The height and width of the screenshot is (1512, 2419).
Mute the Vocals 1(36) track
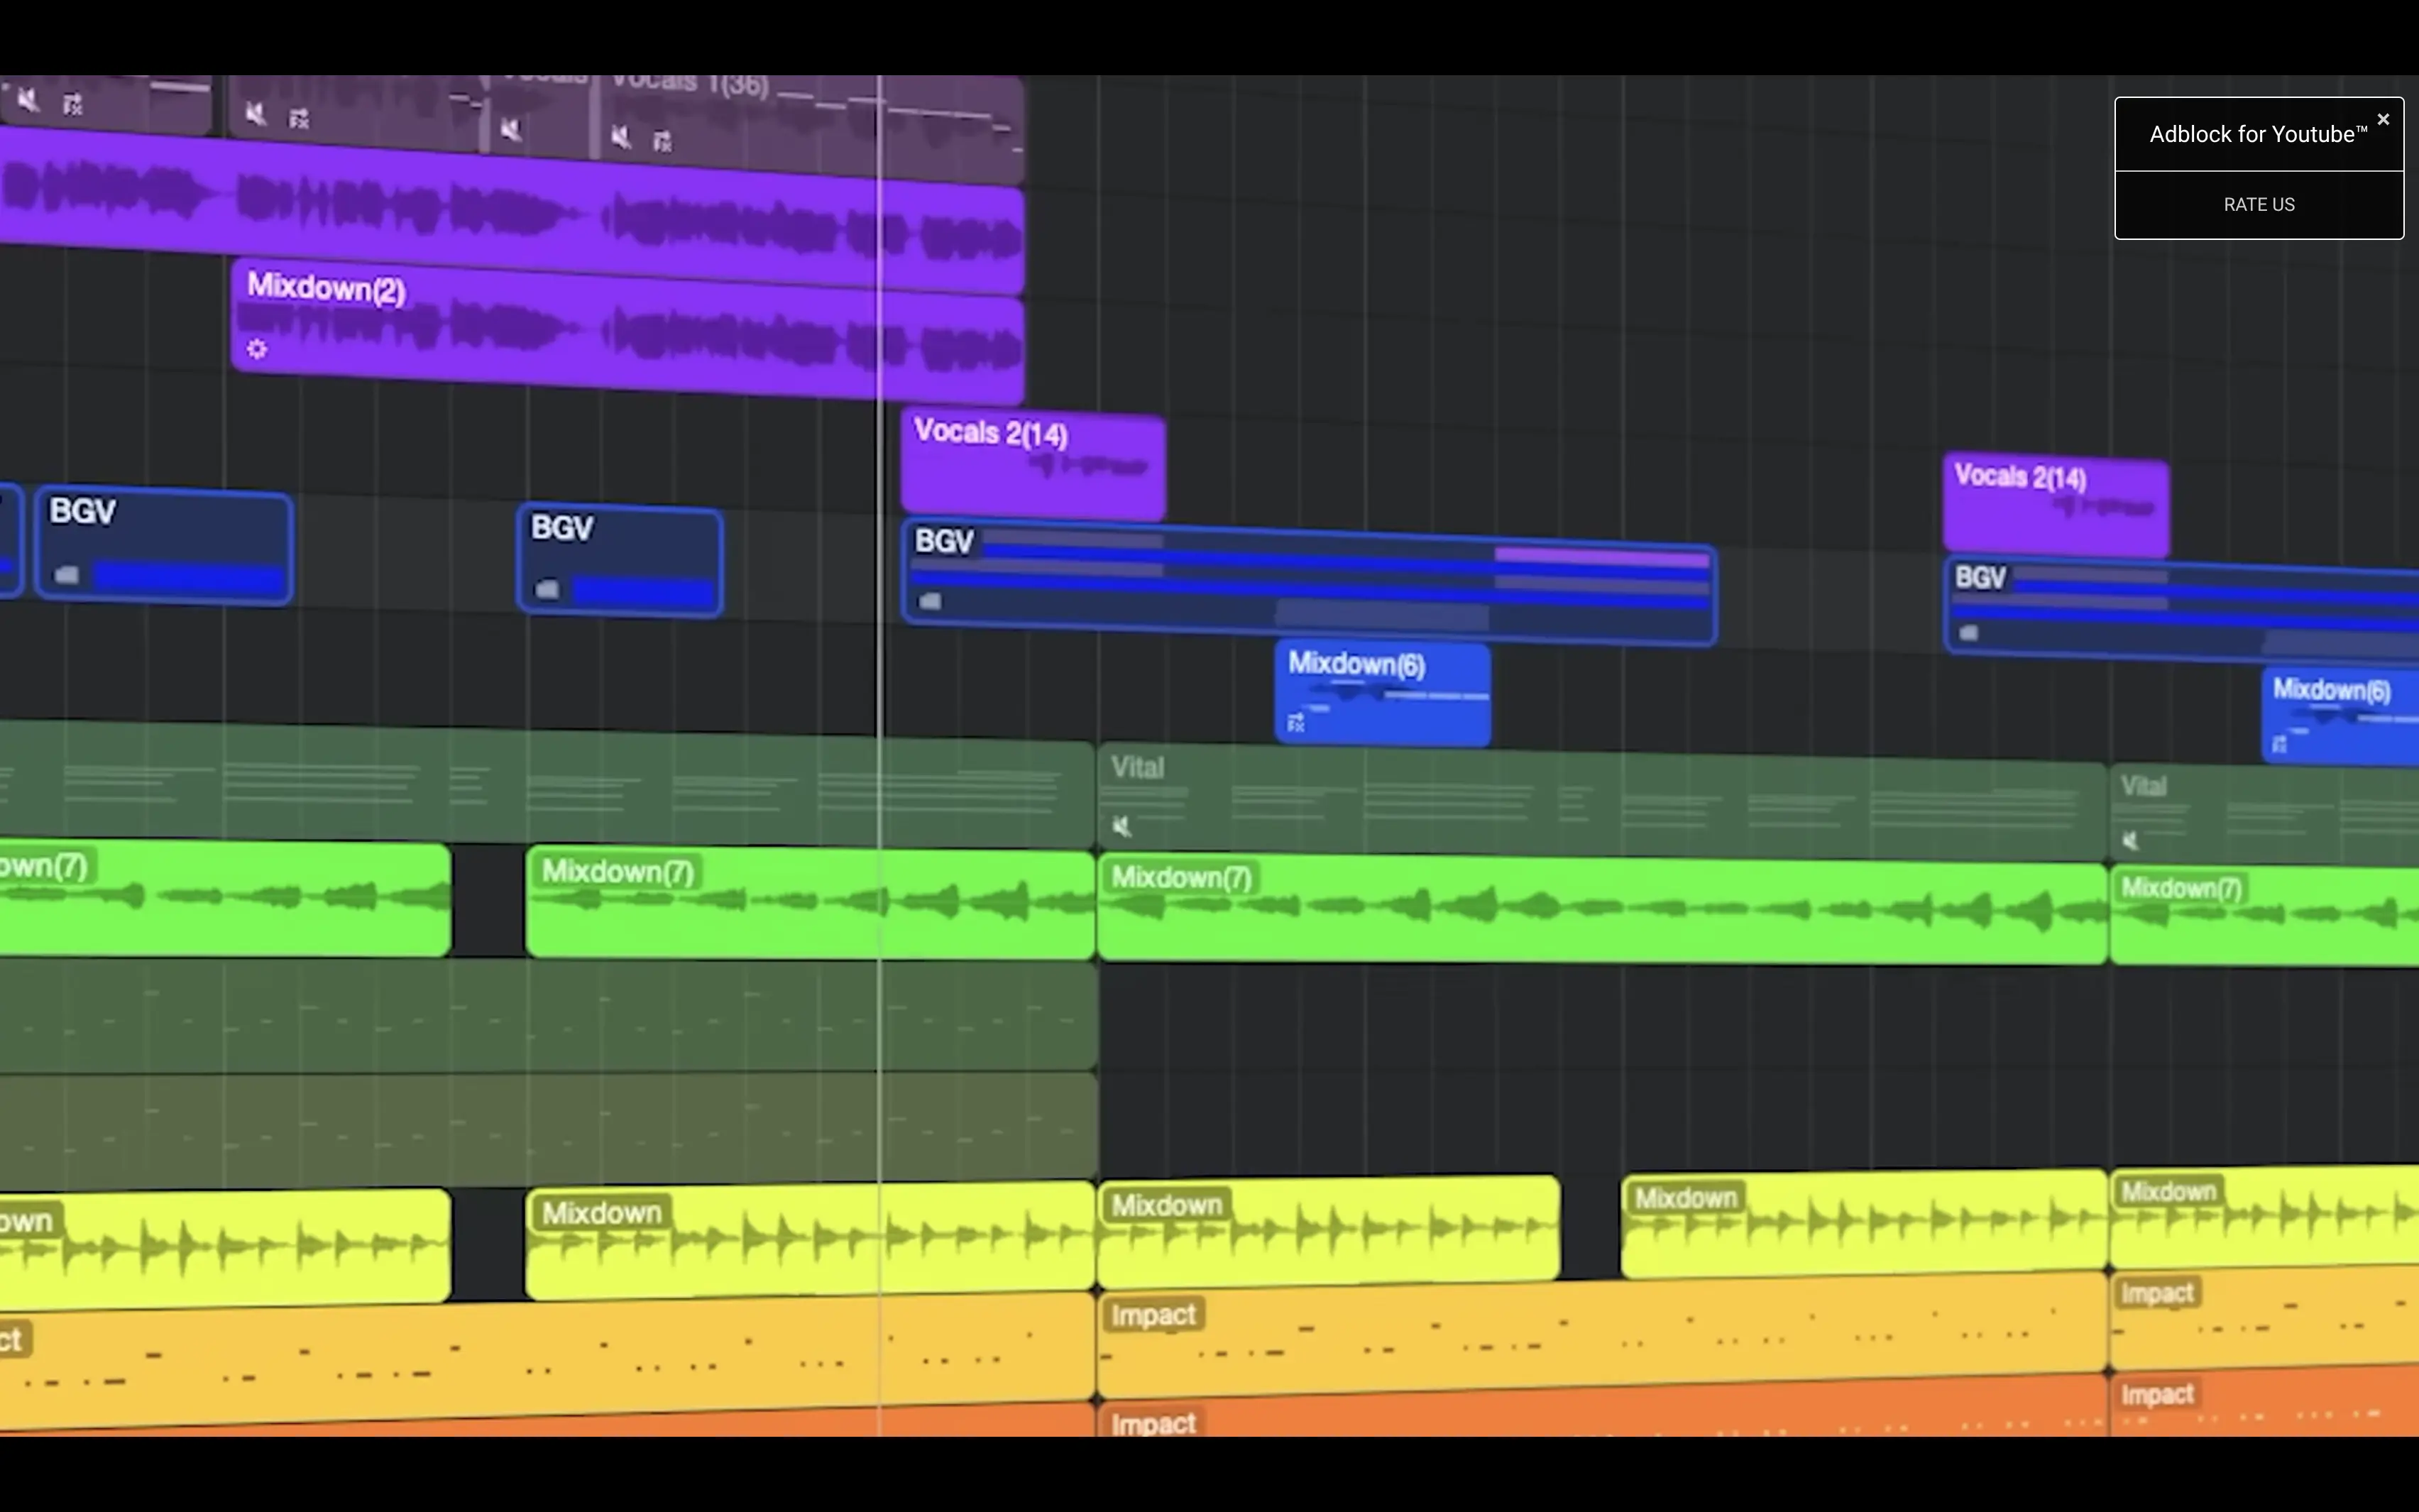(x=622, y=136)
